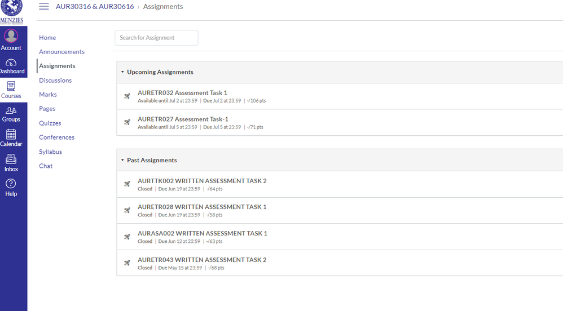Open AURETR032 Assessment Task 1
The width and height of the screenshot is (563, 311).
182,92
